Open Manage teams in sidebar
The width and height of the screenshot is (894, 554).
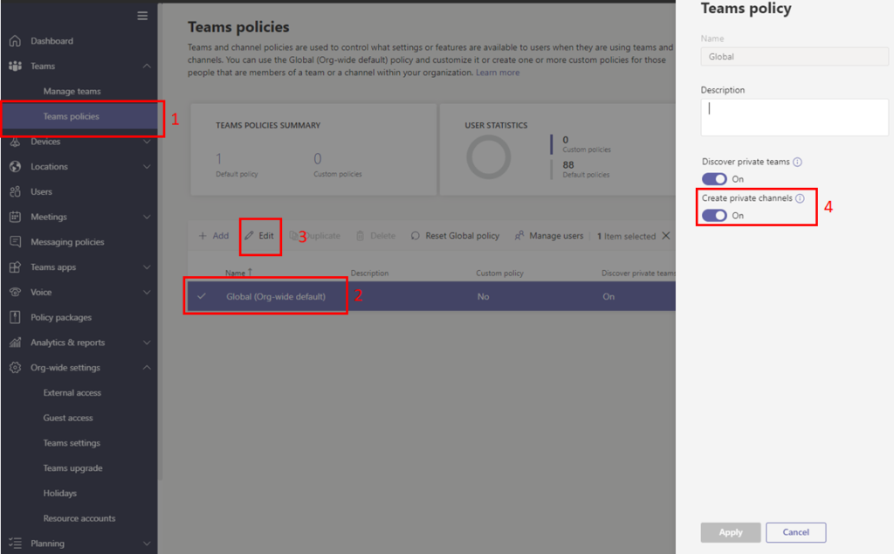tap(72, 91)
